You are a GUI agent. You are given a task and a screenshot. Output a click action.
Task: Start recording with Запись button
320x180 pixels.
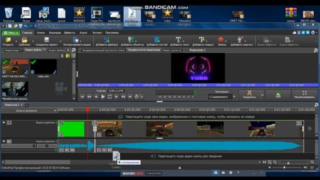pos(222,41)
